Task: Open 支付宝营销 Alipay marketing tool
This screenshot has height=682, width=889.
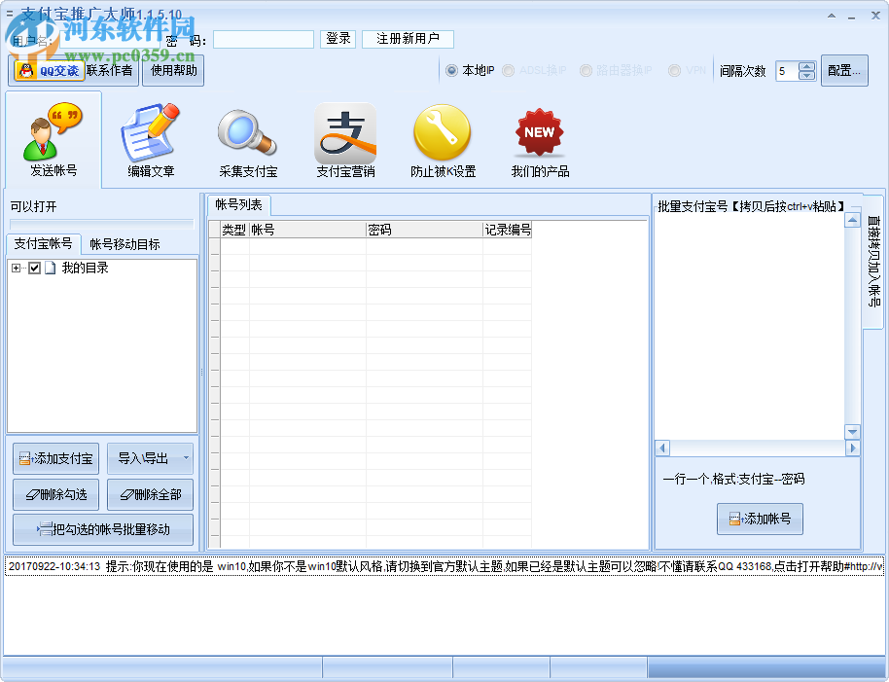Action: [x=345, y=131]
